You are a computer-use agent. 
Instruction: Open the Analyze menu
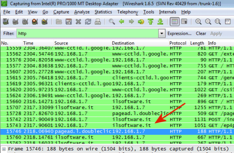tap(82, 12)
